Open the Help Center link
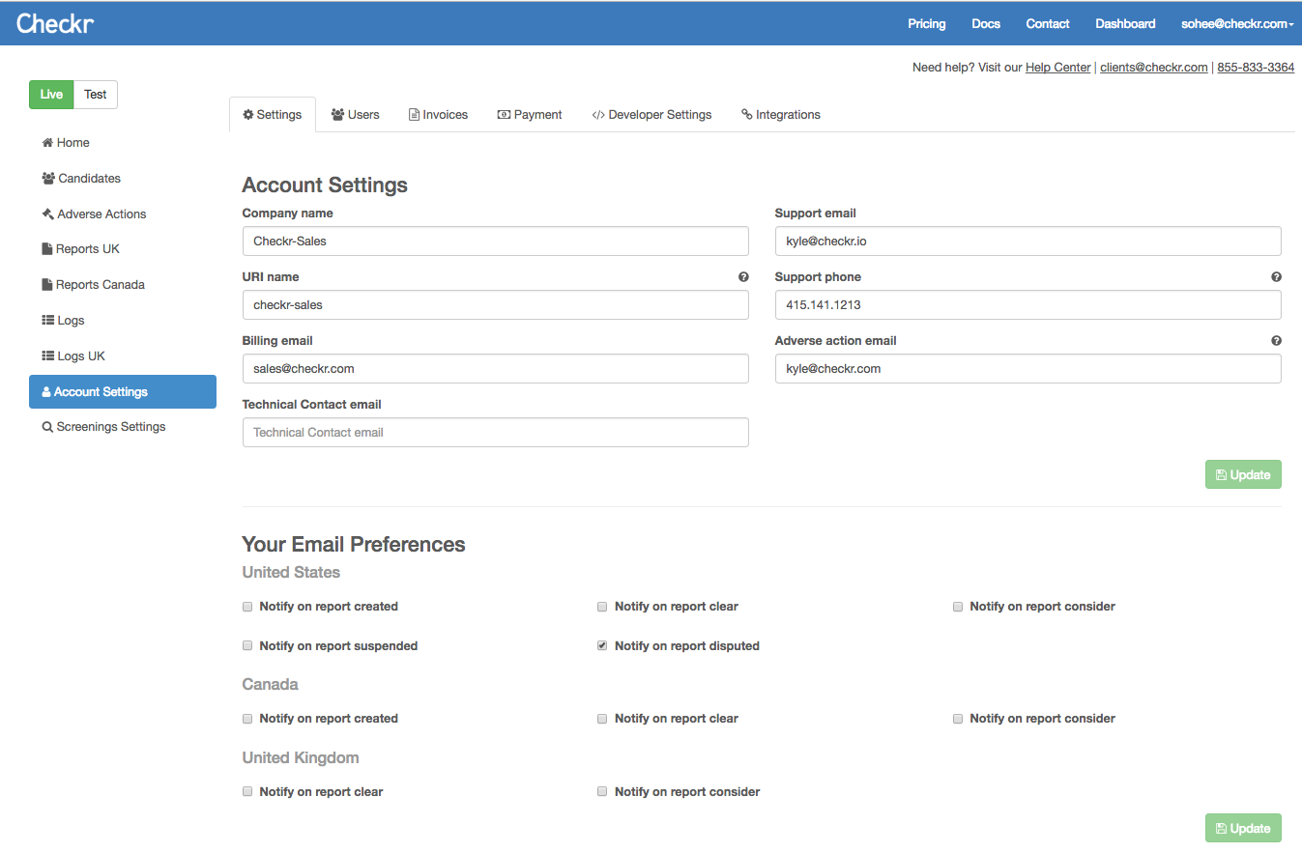This screenshot has width=1302, height=853. tap(1057, 68)
